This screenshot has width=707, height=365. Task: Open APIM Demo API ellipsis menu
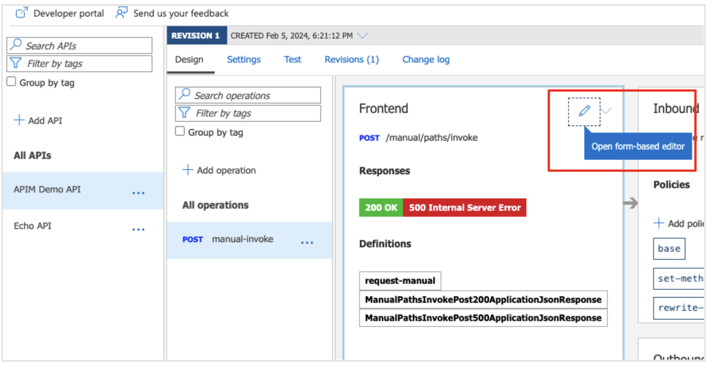[x=138, y=193]
